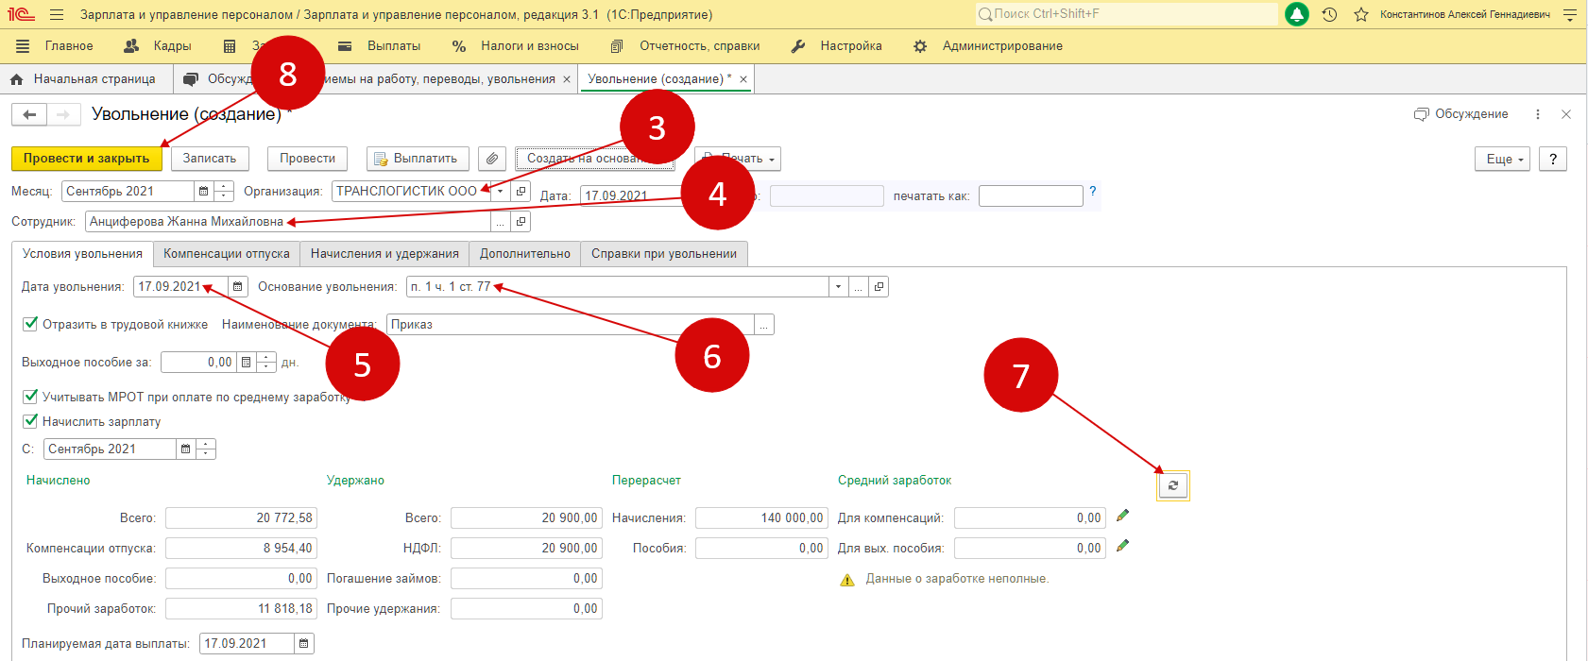The width and height of the screenshot is (1588, 661).
Task: Open calendar picker for Дата увольнения
Action: click(x=238, y=287)
